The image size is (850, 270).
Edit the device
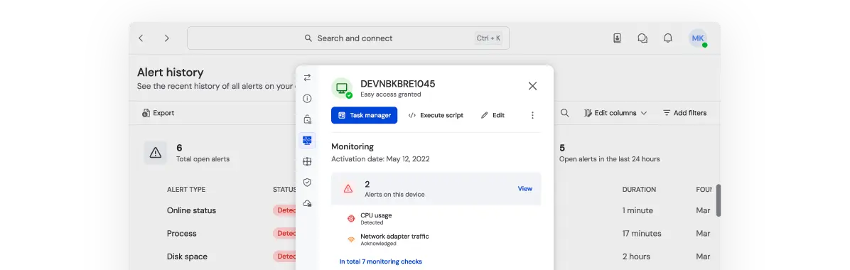coord(493,115)
